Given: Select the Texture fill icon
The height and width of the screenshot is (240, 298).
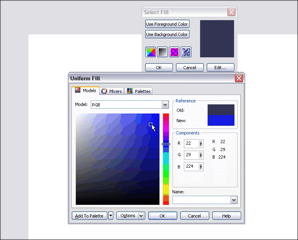Looking at the screenshot, I should pos(186,52).
